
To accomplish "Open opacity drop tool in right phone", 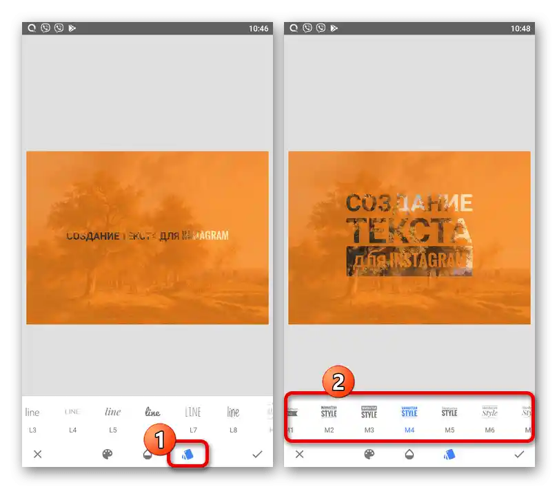I will click(409, 455).
